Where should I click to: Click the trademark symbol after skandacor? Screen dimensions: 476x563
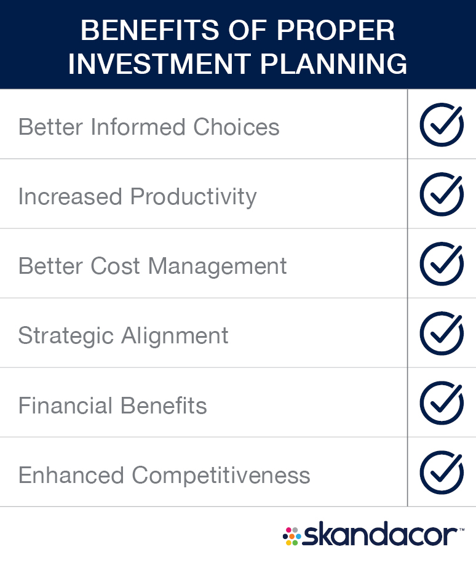(x=462, y=529)
